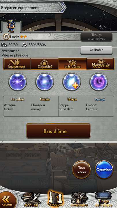This screenshot has width=117, height=208.
Task: Click the blue Optimiser button
Action: (104, 170)
